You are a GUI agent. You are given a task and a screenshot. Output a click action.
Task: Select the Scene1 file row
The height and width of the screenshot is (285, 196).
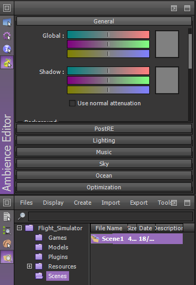tap(137, 239)
